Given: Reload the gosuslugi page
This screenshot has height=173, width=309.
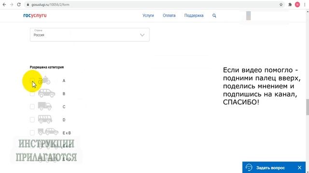Looking at the screenshot, I should (19, 4).
